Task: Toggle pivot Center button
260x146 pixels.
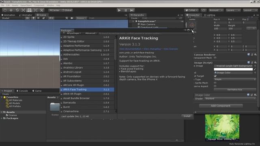Action: point(54,10)
